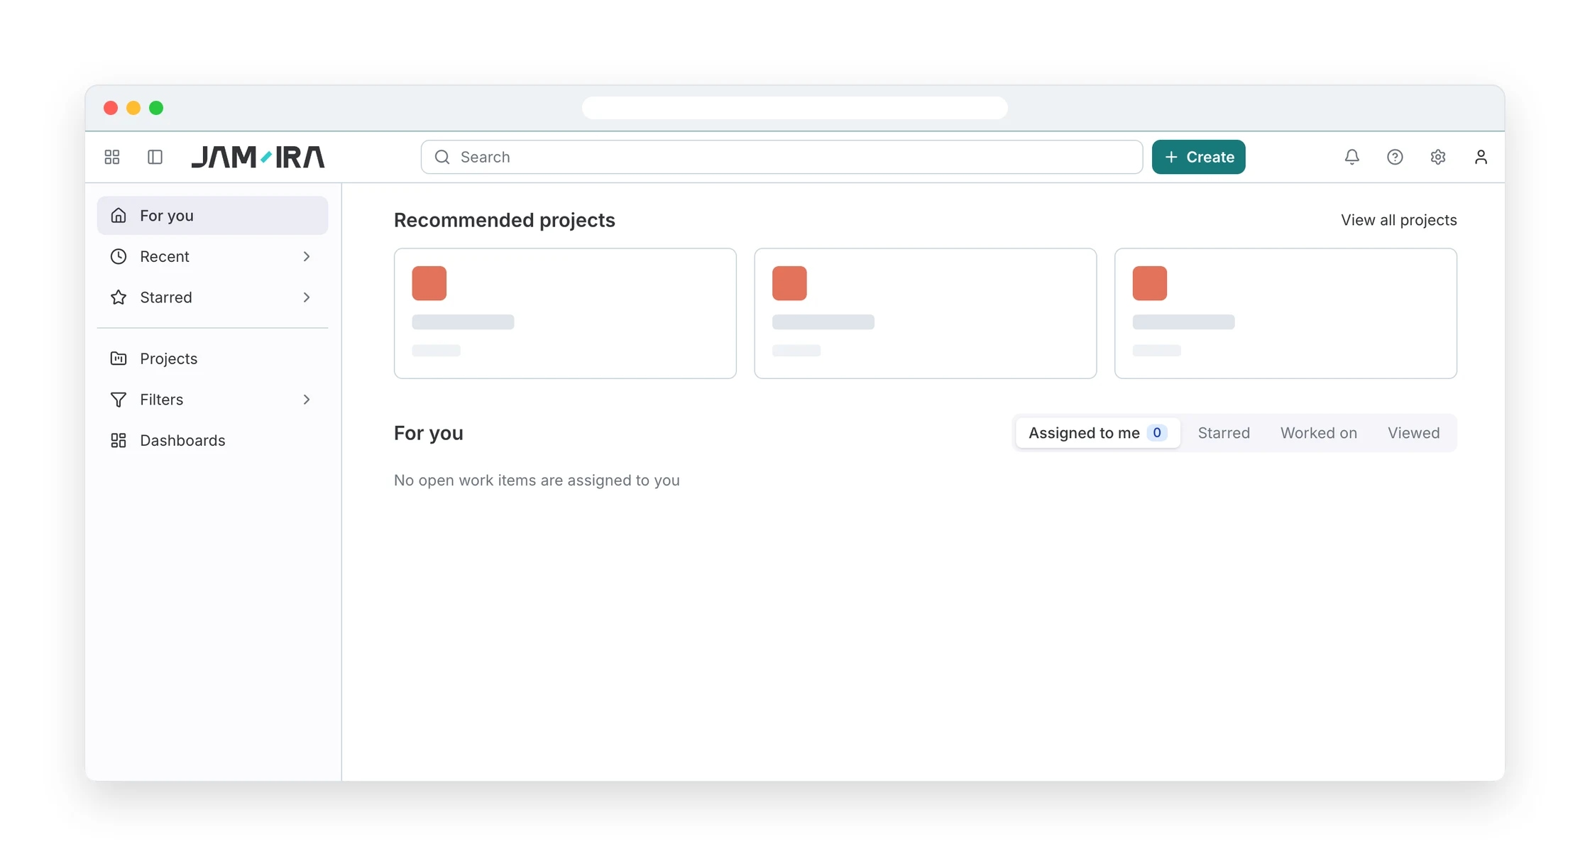Open the third recommended project card
The height and width of the screenshot is (866, 1590).
pos(1285,313)
